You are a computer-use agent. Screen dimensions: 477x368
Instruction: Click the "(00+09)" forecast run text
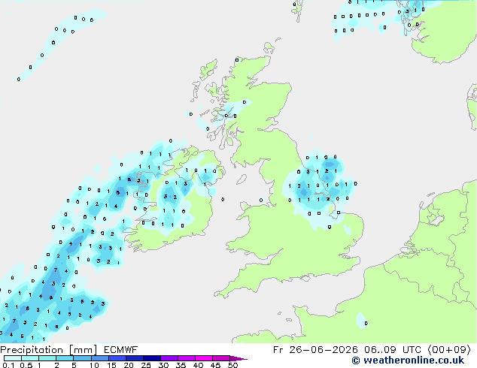click(x=449, y=350)
